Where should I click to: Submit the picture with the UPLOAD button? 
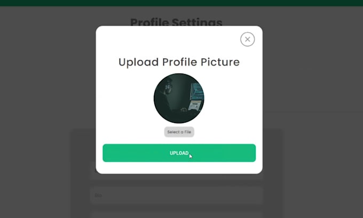[179, 153]
